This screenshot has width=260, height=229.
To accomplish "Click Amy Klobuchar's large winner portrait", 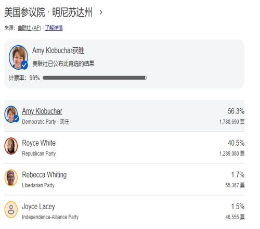I will [x=18, y=57].
